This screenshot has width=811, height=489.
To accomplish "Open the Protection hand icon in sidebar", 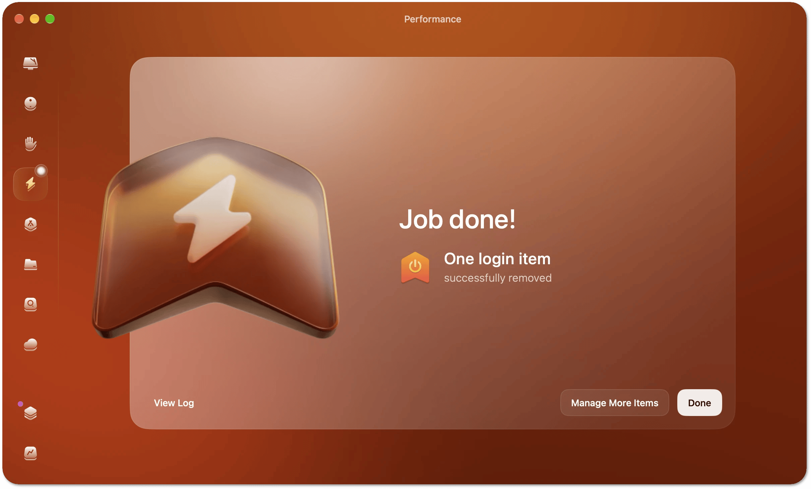I will click(30, 144).
